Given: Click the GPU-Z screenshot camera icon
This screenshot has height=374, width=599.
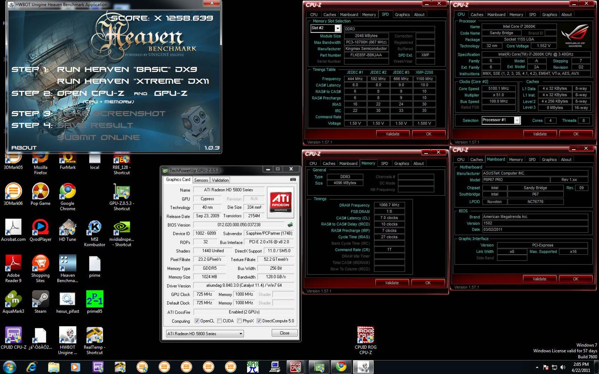Looking at the screenshot, I should [x=293, y=180].
